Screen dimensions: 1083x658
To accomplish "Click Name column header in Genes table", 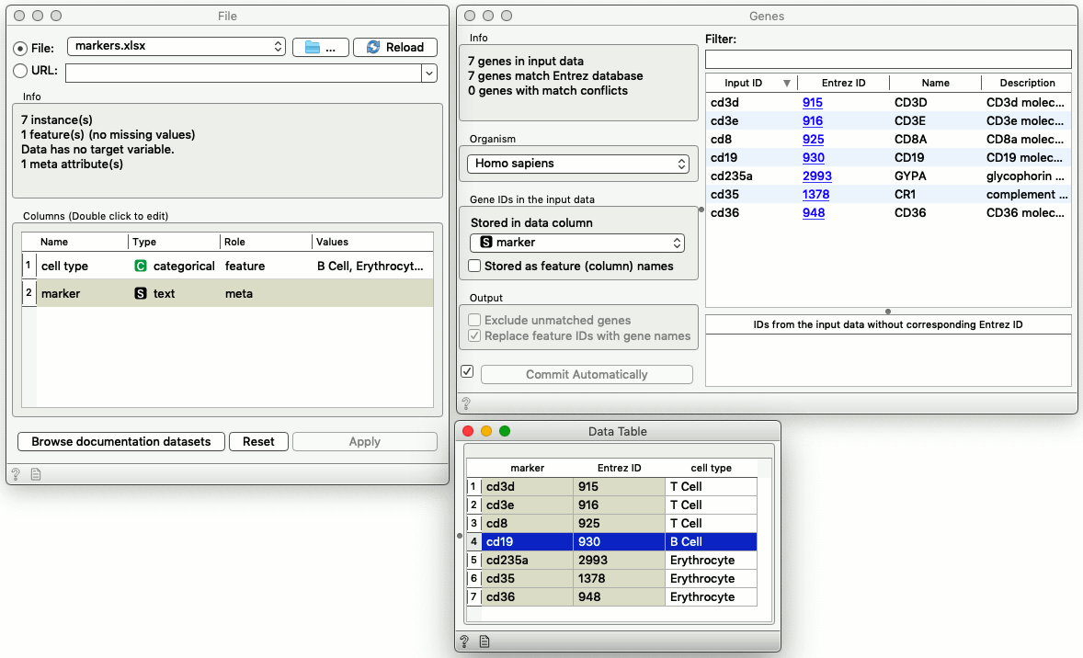I will 935,83.
